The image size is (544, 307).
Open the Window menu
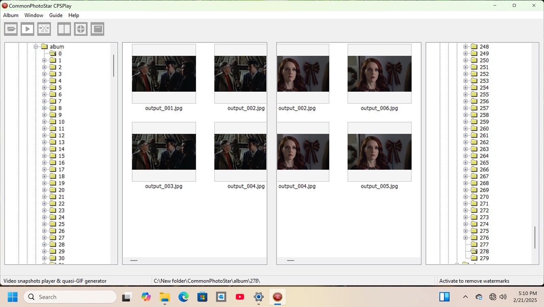(x=34, y=15)
